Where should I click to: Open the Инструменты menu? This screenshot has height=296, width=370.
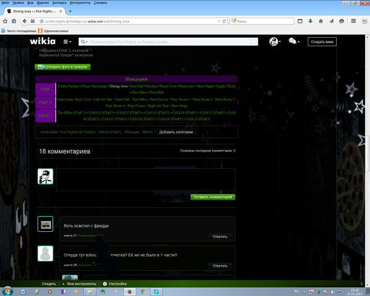coord(80,2)
